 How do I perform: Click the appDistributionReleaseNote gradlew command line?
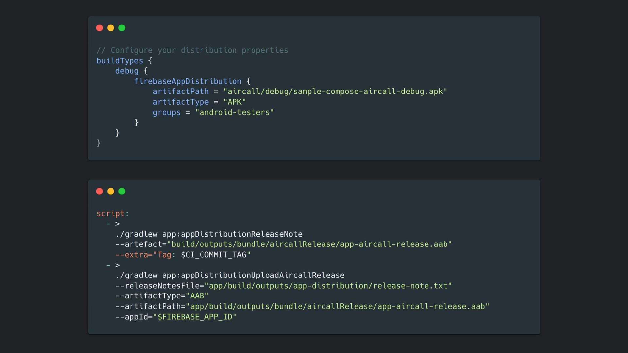point(209,234)
